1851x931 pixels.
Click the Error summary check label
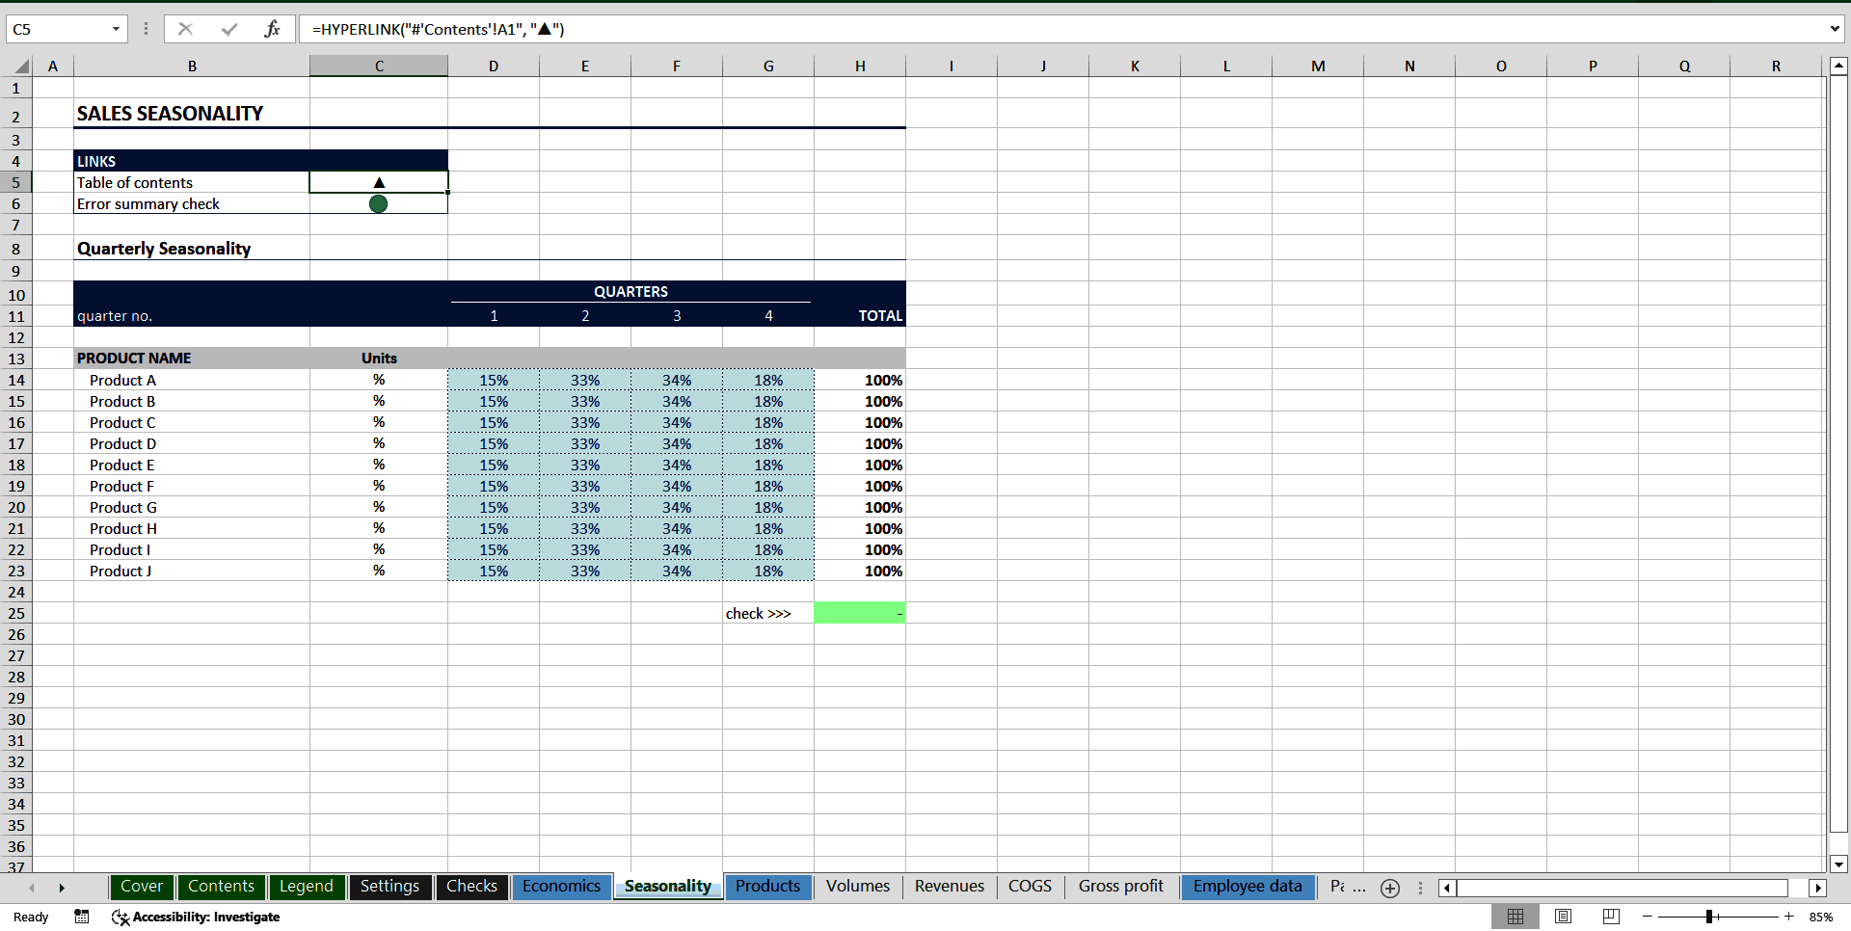148,204
